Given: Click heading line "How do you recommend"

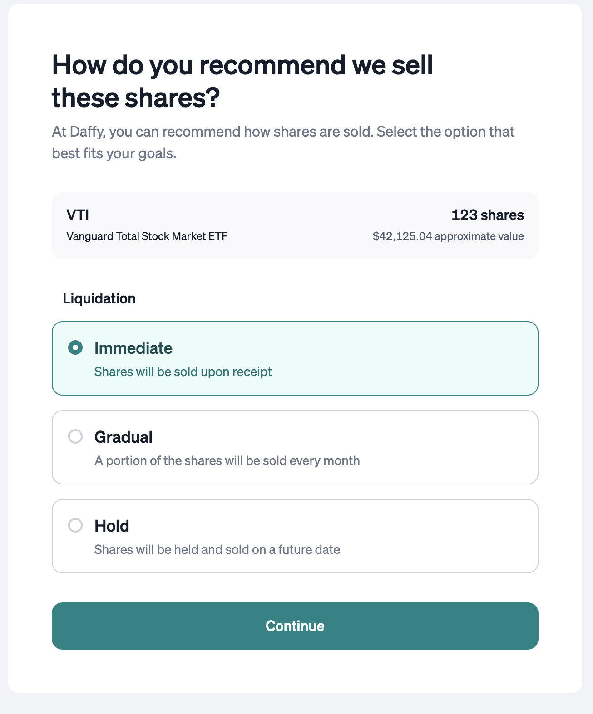Looking at the screenshot, I should pyautogui.click(x=242, y=65).
